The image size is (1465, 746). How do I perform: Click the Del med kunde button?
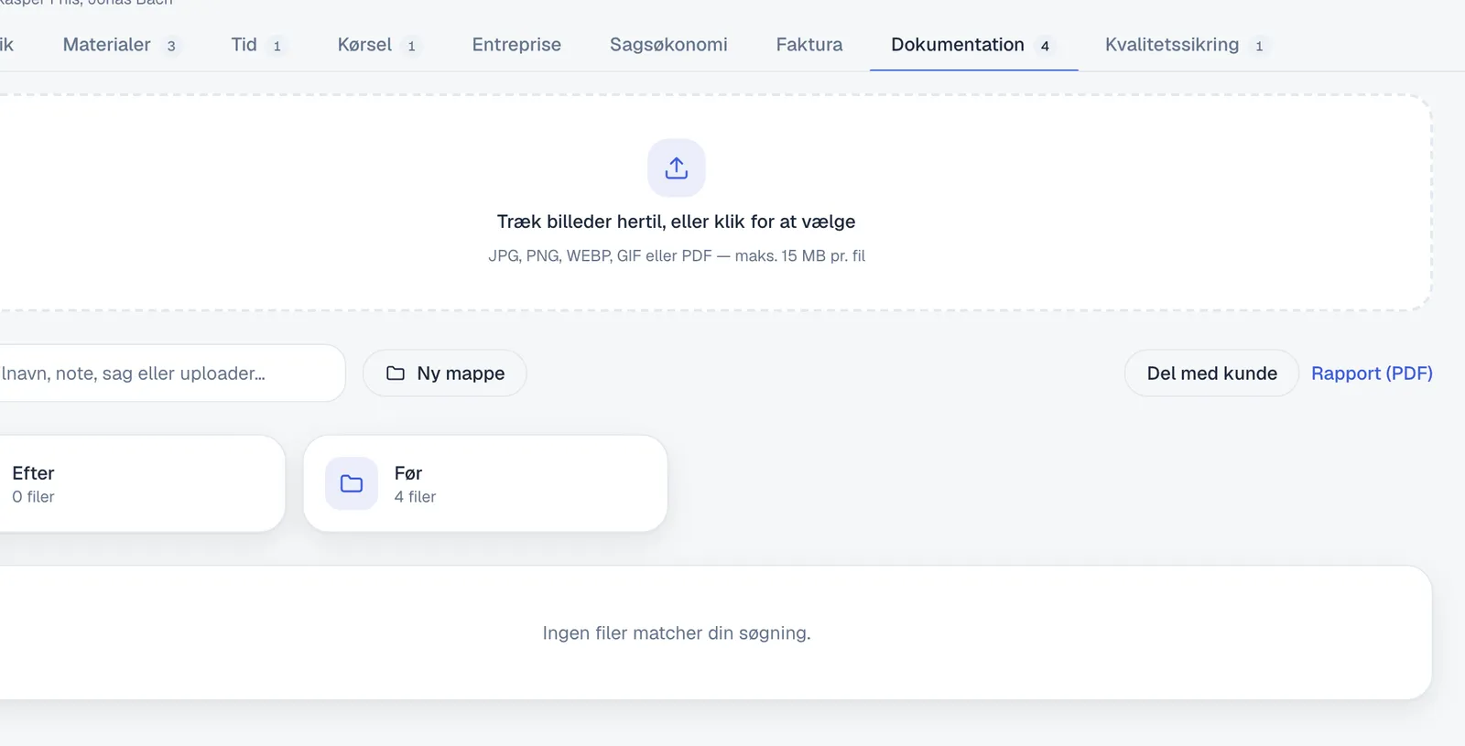[1211, 373]
